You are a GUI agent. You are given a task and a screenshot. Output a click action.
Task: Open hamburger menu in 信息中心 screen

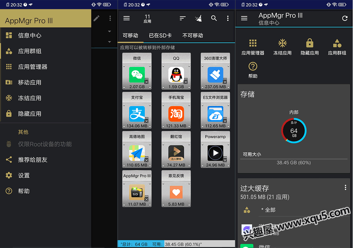pos(244,18)
